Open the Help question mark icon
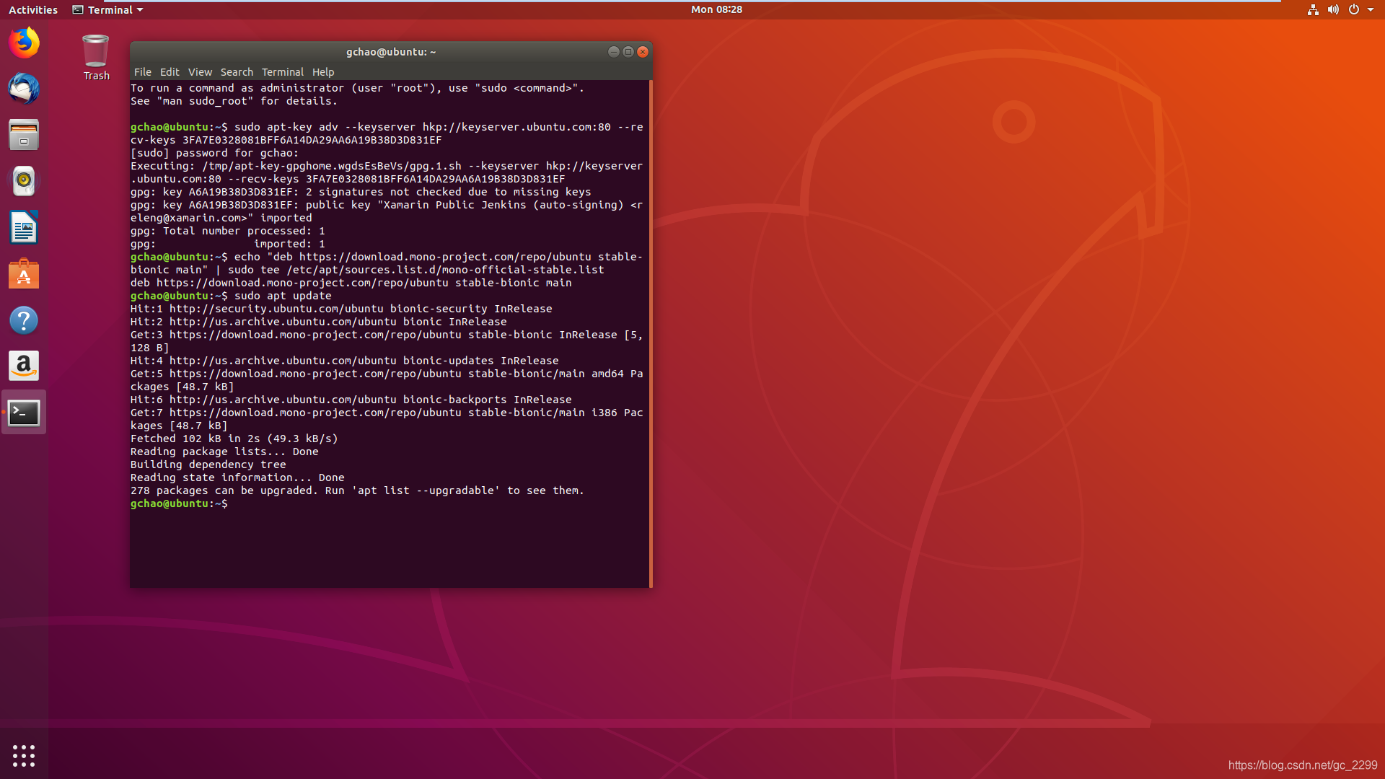The width and height of the screenshot is (1385, 779). (24, 320)
